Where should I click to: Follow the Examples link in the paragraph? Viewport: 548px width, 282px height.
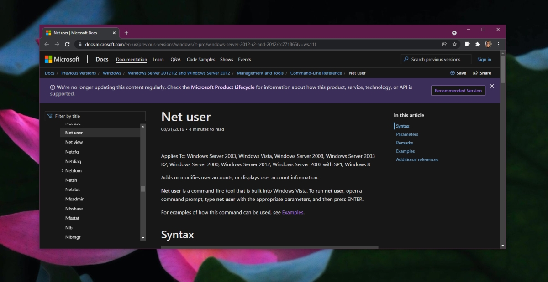292,213
